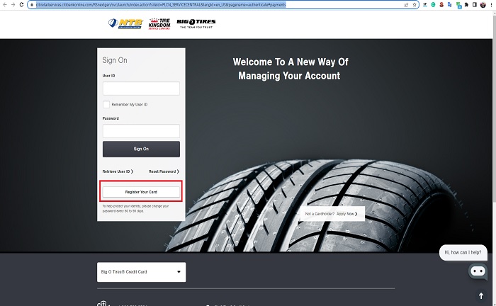Follow the Reset Password link
This screenshot has height=306, width=496.
point(164,171)
